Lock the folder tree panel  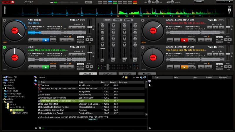(36, 128)
